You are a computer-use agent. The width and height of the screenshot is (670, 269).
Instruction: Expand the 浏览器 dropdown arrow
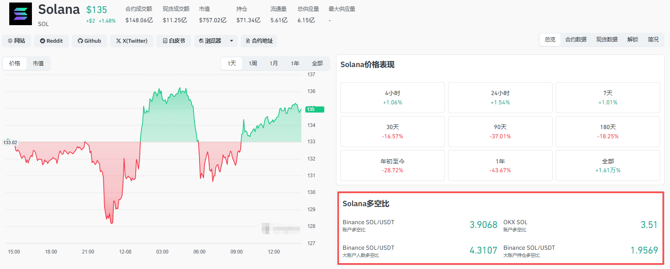[x=232, y=41]
